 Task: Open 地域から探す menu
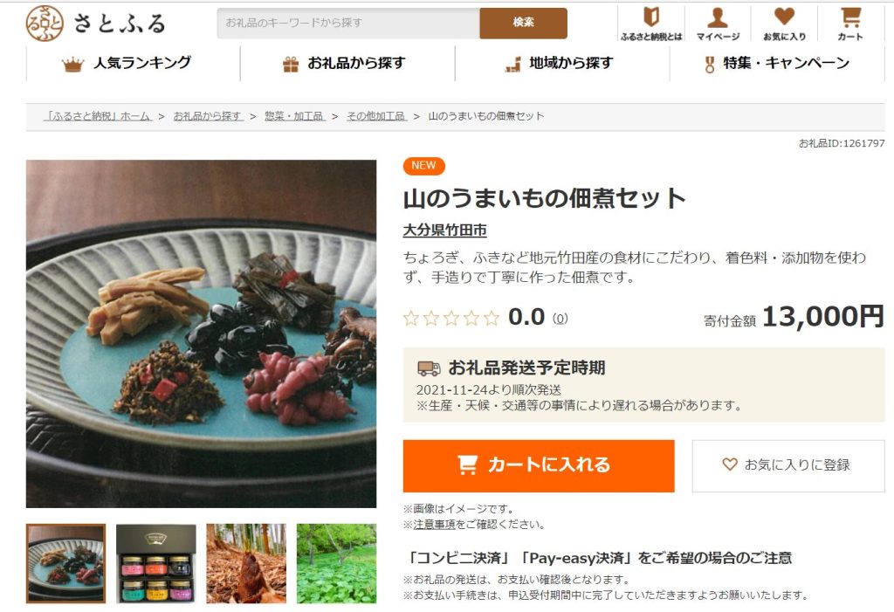pyautogui.click(x=559, y=64)
